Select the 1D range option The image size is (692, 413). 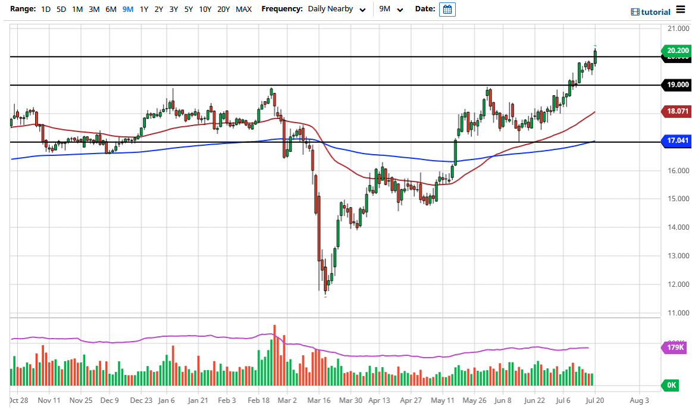(x=46, y=10)
